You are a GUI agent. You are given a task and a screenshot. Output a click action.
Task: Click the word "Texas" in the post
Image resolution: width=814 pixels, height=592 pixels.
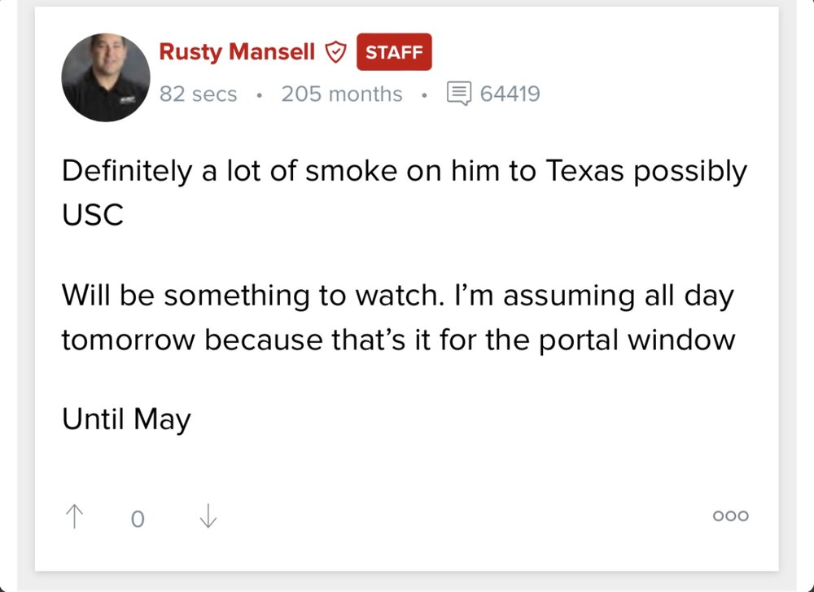click(587, 172)
